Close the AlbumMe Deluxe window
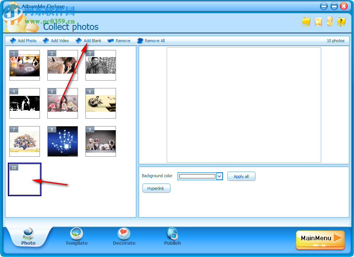Image resolution: width=354 pixels, height=257 pixels. coord(344,6)
